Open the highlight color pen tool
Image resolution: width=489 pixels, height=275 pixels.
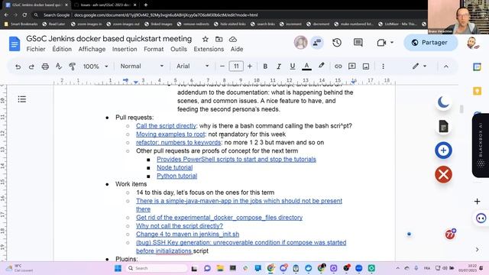point(321,66)
